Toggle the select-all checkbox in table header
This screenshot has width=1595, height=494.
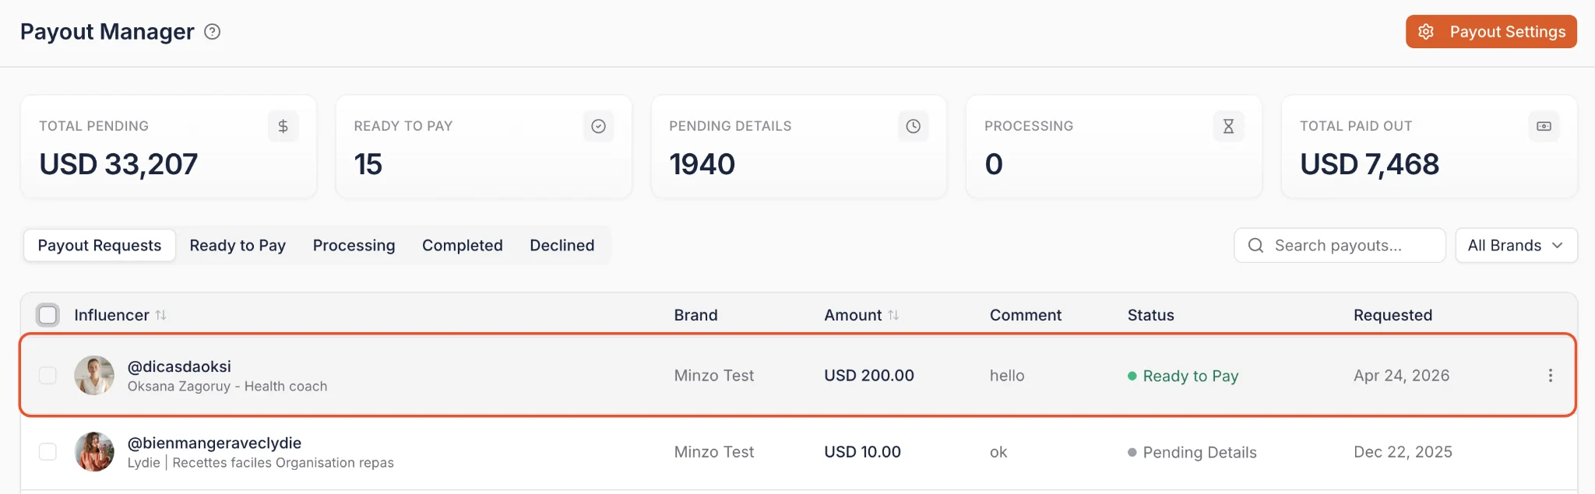pyautogui.click(x=48, y=315)
